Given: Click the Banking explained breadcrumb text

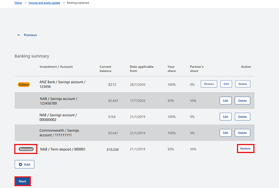Looking at the screenshot, I should [x=78, y=3].
